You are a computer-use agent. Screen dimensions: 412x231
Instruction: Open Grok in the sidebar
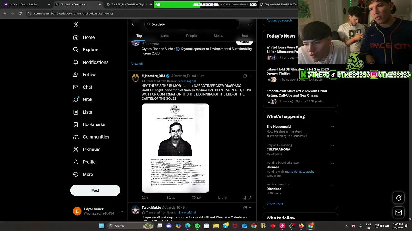(x=83, y=99)
